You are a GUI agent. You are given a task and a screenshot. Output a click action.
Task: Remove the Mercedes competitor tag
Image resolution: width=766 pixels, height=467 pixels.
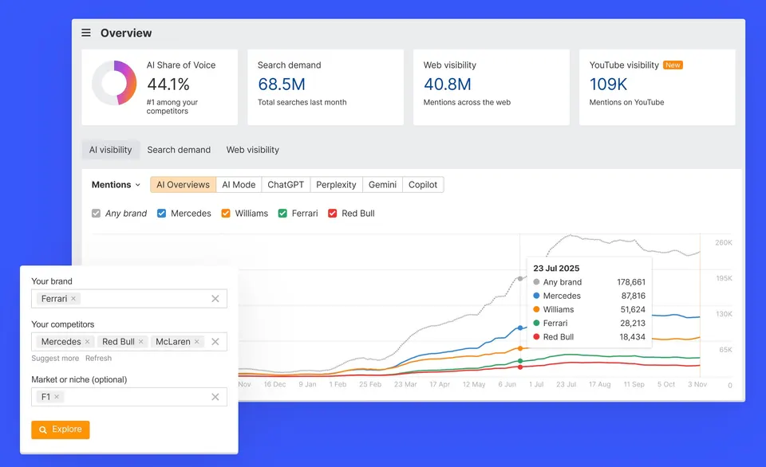coord(88,342)
